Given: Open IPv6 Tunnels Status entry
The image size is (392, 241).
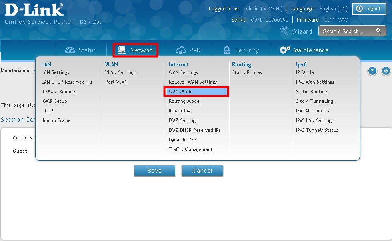Looking at the screenshot, I should pos(317,130).
